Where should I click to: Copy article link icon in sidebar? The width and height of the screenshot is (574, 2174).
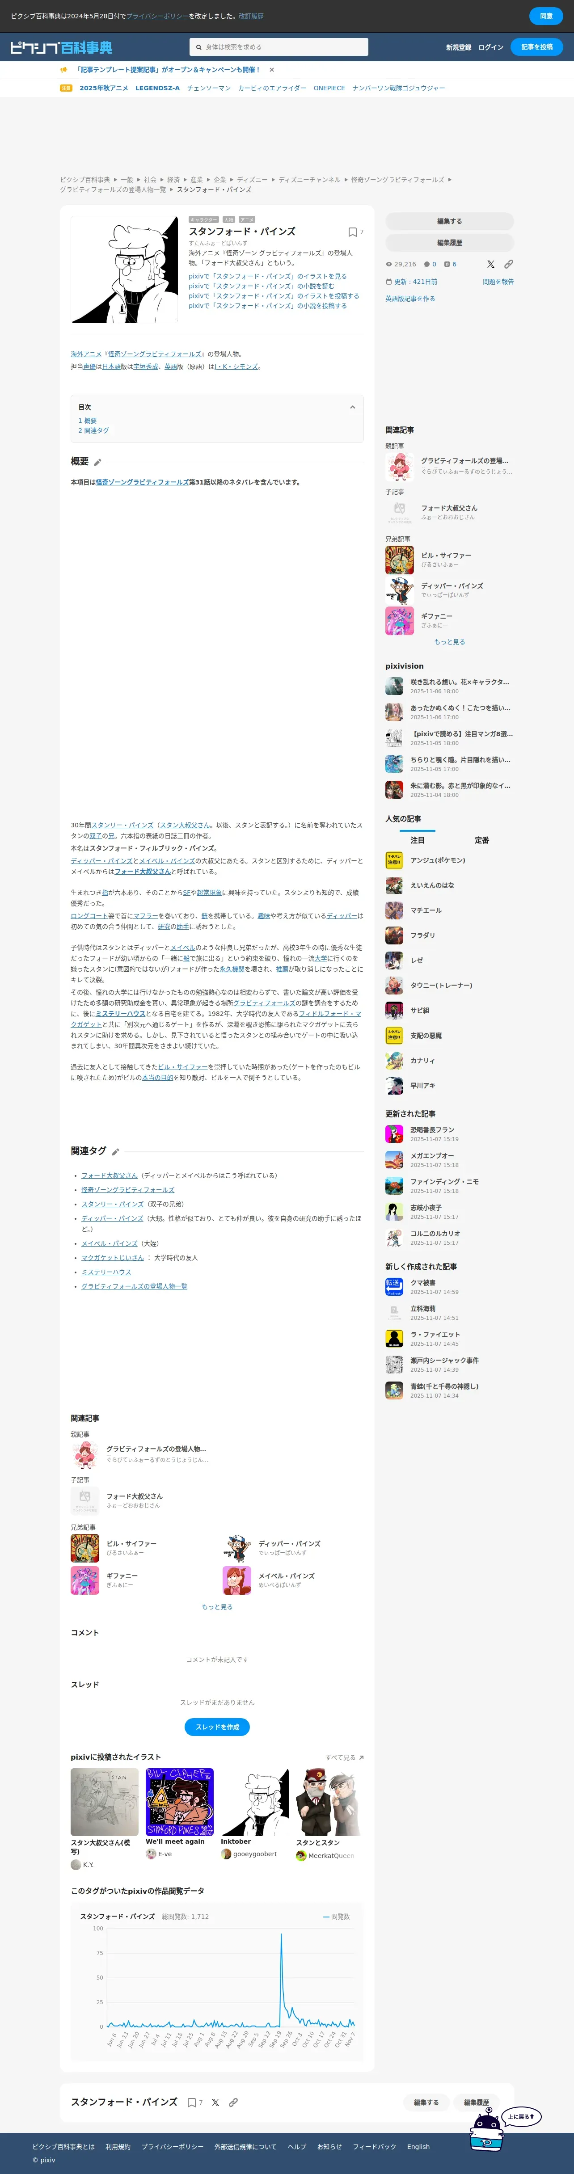click(508, 264)
